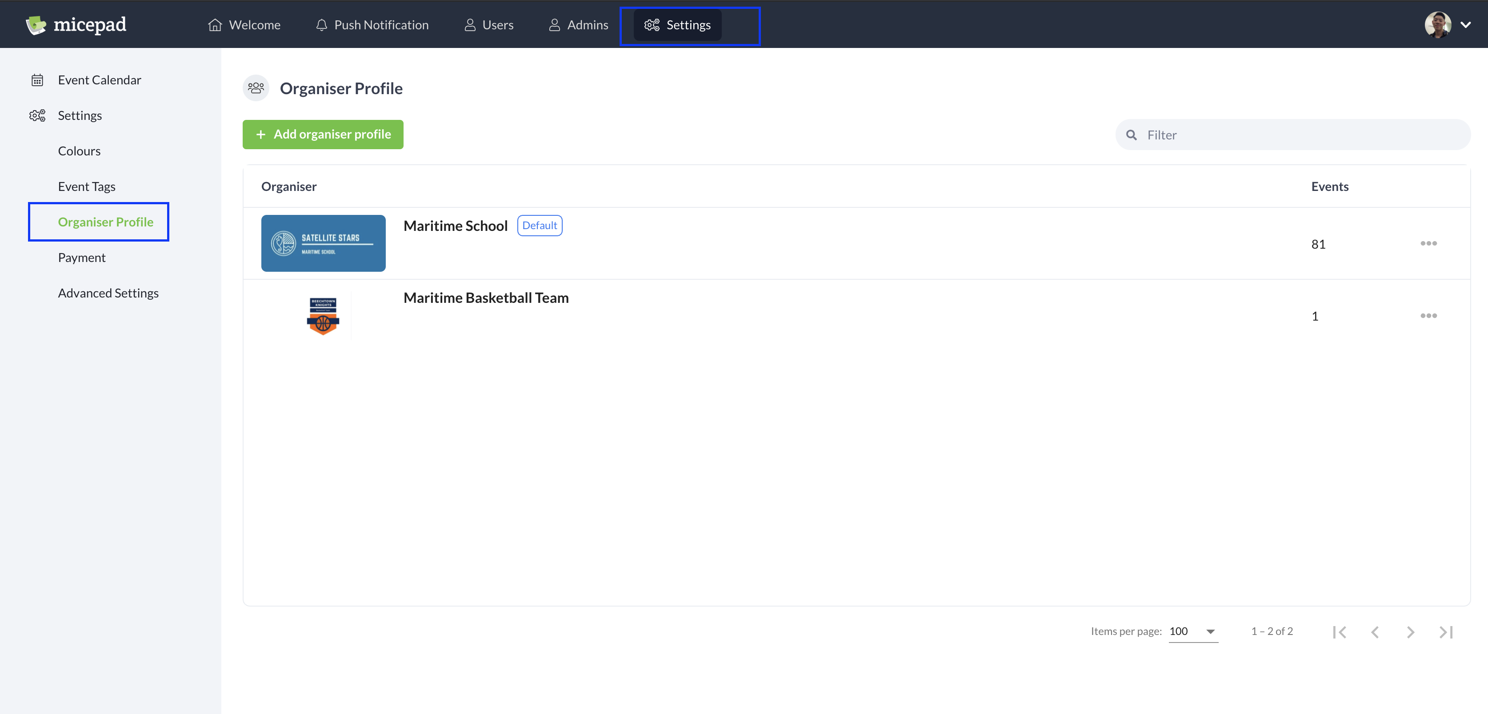Open the basketball team logo thumbnail
This screenshot has height=714, width=1488.
[x=323, y=316]
